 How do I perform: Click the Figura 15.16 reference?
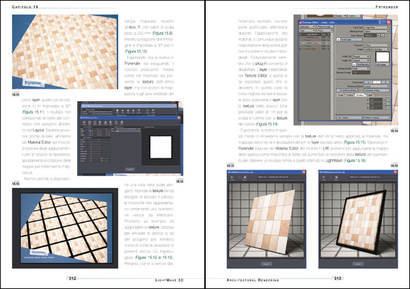(x=355, y=161)
